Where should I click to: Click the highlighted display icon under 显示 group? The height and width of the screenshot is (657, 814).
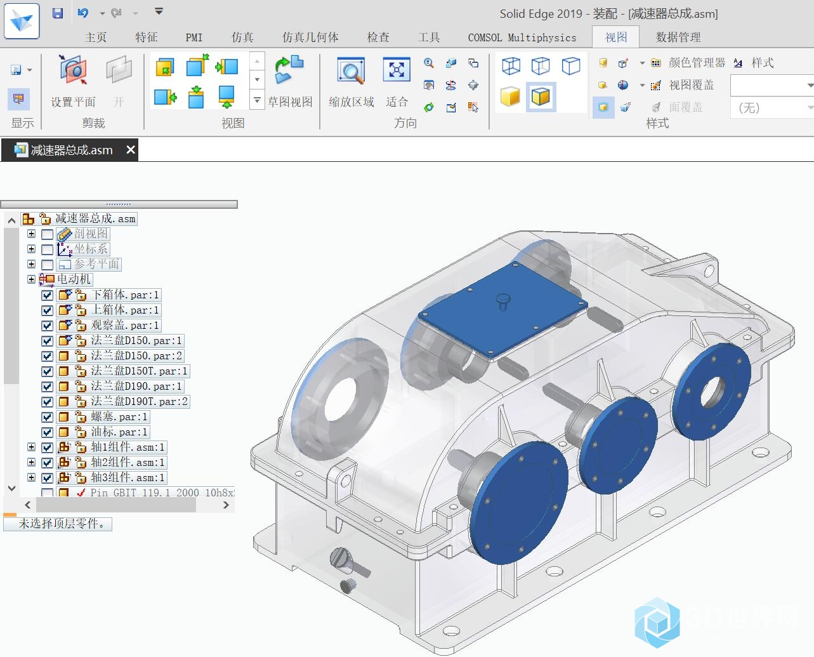[18, 99]
